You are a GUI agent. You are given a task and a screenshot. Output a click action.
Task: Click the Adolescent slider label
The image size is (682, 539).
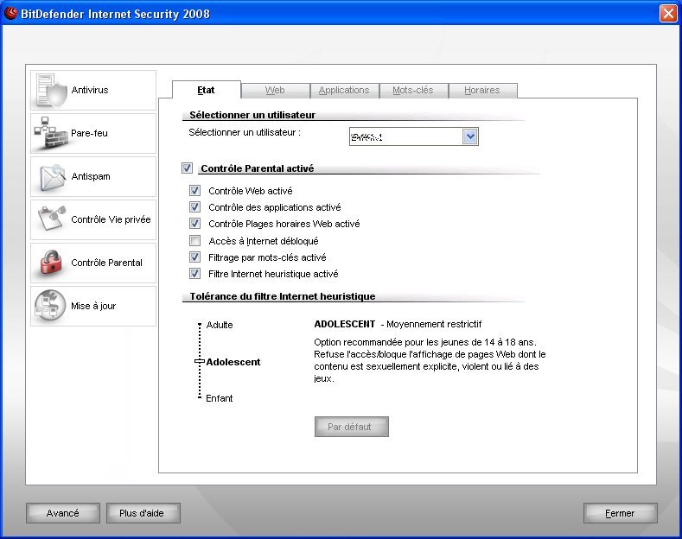pos(233,362)
